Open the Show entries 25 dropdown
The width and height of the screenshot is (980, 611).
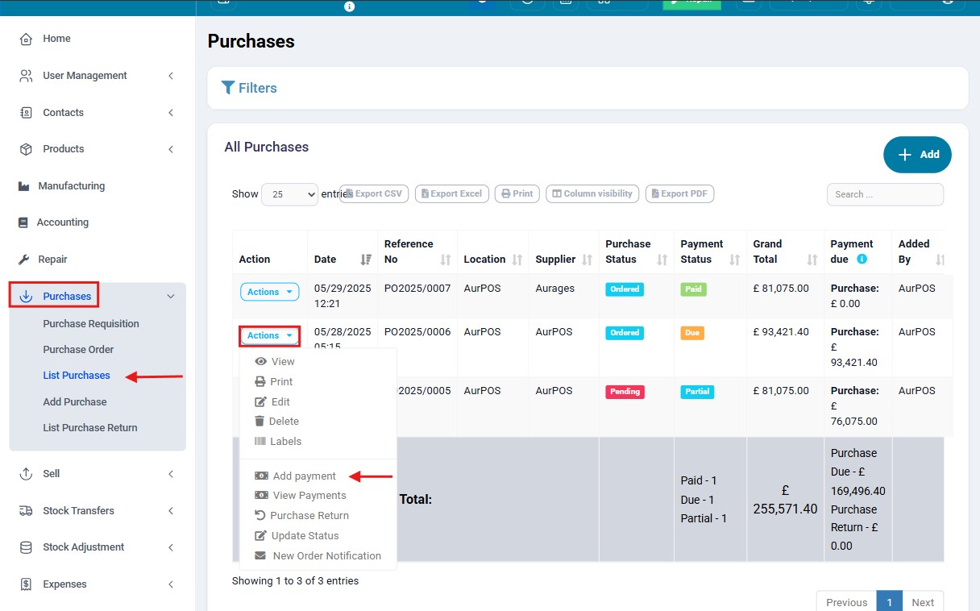(x=289, y=194)
